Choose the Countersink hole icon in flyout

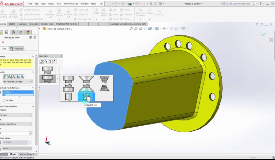coord(86,83)
